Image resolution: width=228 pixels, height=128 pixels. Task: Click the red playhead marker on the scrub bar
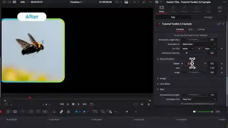point(30,98)
